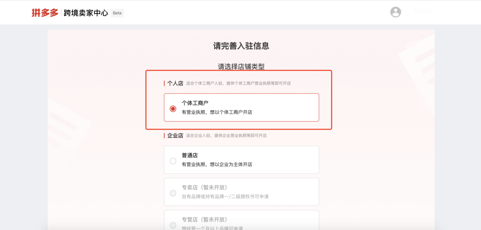The image size is (481, 230).
Task: Click 自有品牌或持有品牌一/二级授权书可申请 description
Action: tap(225, 196)
